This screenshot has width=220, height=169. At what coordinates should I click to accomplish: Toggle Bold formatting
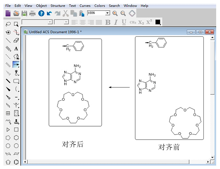108,22
